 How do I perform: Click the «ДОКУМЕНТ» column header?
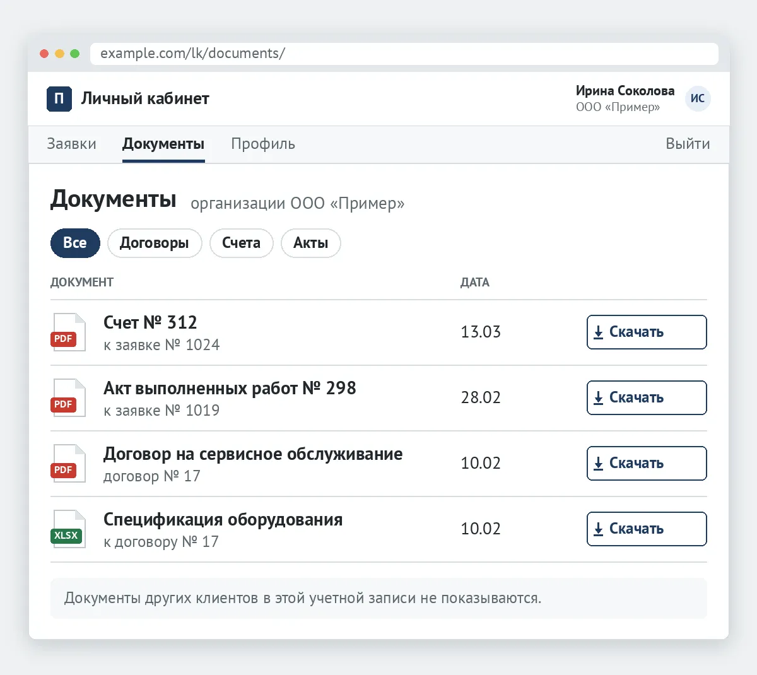[82, 282]
